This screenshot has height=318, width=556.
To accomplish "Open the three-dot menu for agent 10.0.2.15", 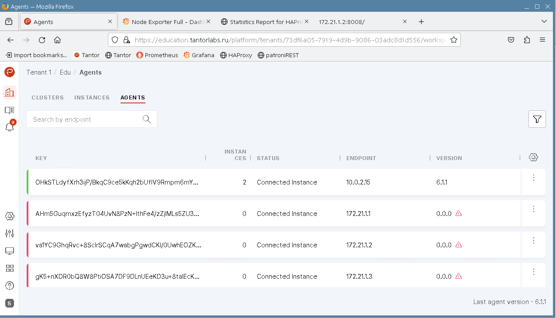I will pos(533,178).
